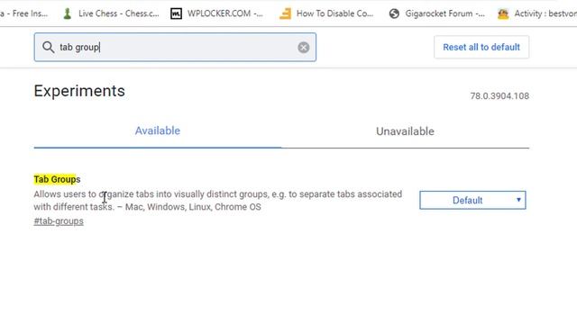Click the search magnifier icon
The width and height of the screenshot is (577, 324).
(48, 47)
